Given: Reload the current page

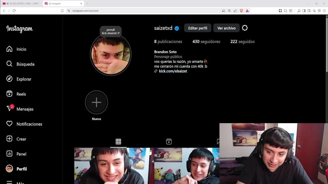Looking at the screenshot, I should click(x=14, y=11).
